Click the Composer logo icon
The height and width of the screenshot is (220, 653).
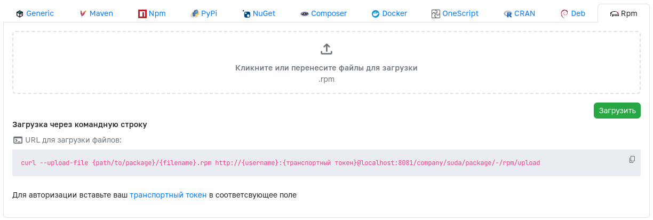305,14
